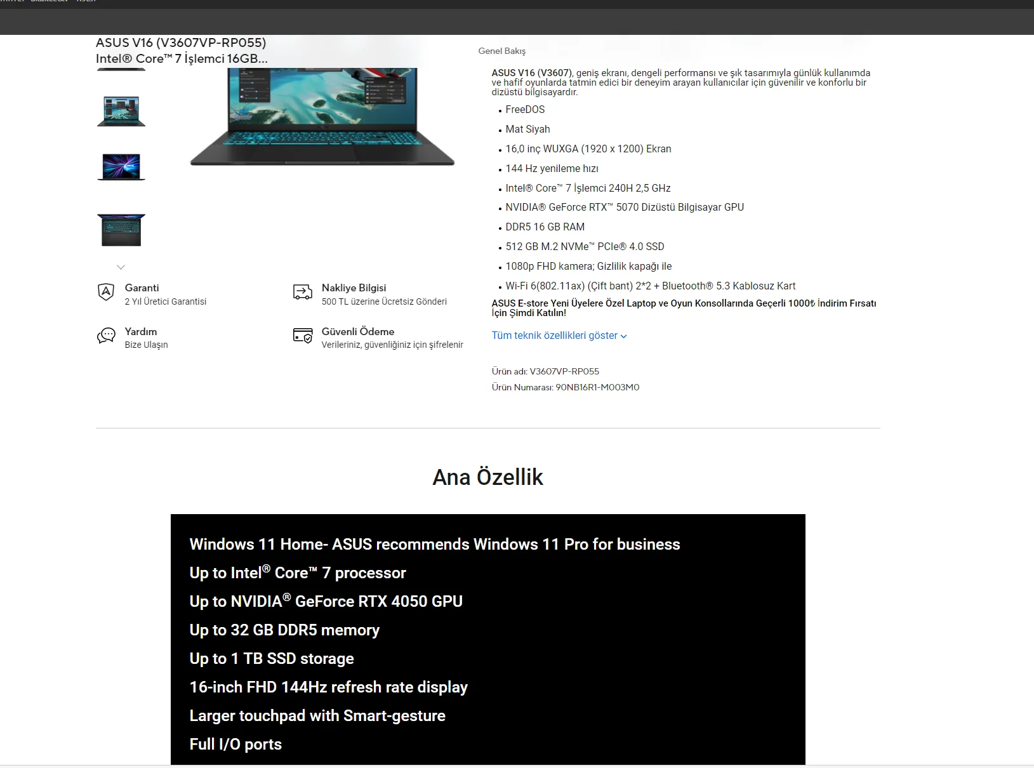
Task: Click the Mat Siyah color spec
Action: click(x=528, y=129)
